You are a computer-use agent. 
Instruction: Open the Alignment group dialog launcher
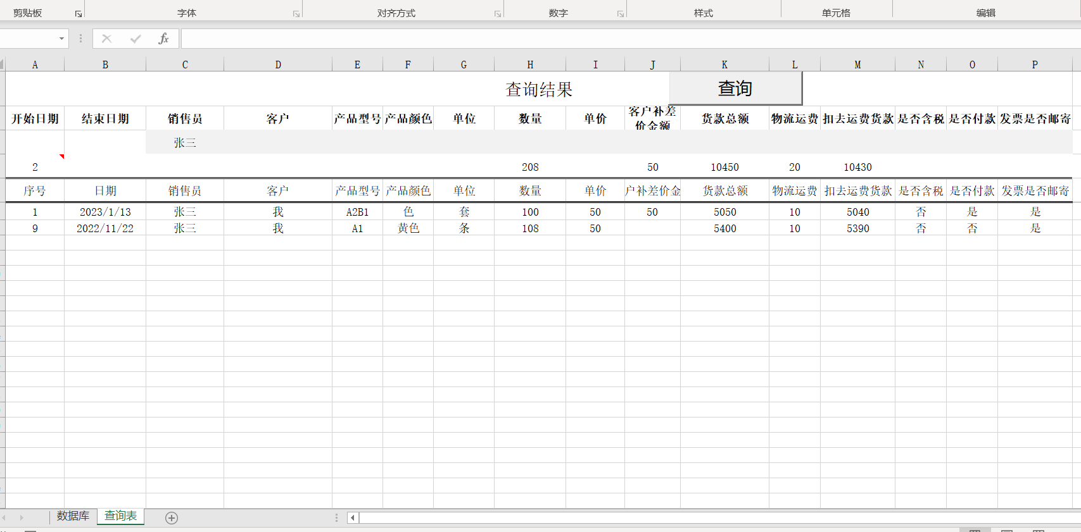498,14
